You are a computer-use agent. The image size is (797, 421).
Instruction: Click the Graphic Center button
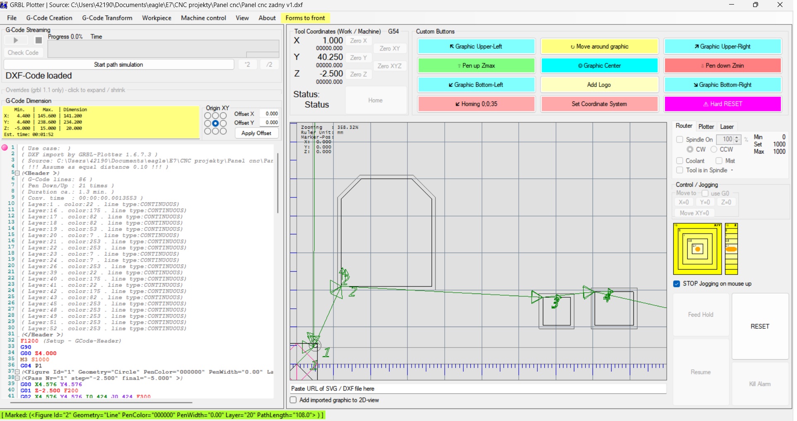pos(599,65)
